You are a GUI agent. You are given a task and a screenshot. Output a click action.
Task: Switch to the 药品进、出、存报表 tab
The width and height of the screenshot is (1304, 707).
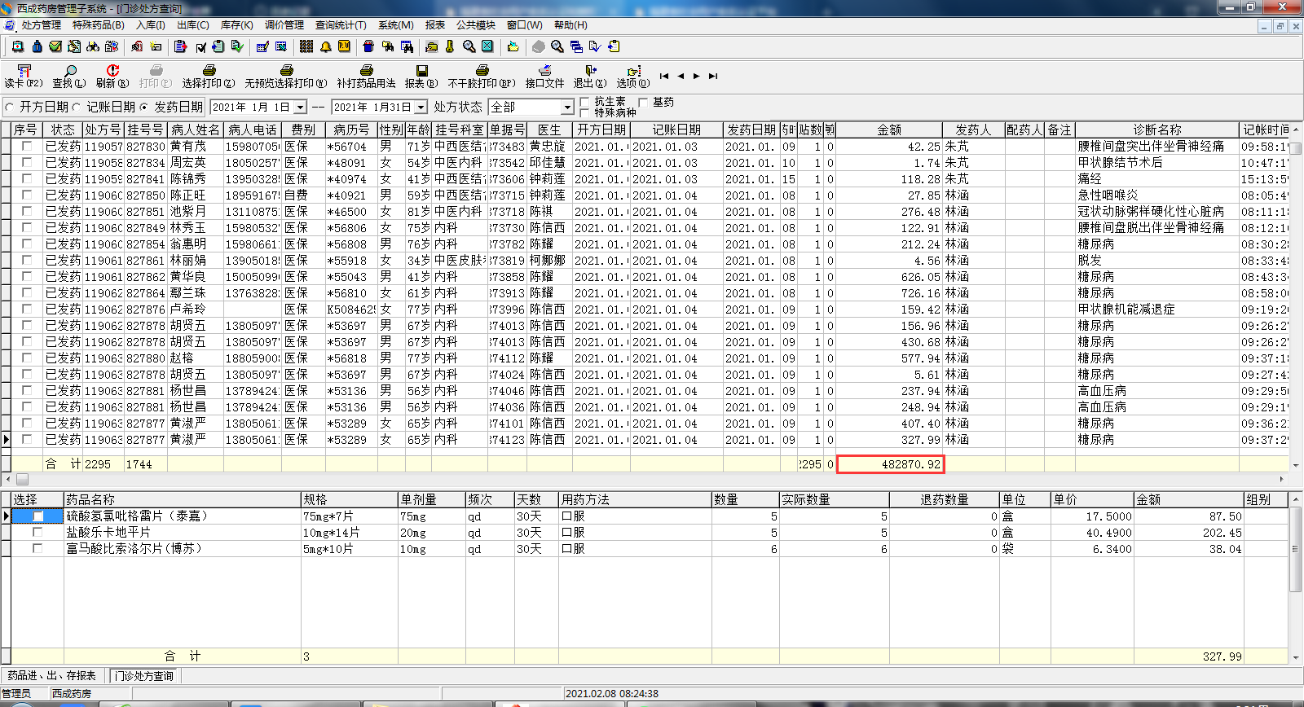click(x=51, y=676)
